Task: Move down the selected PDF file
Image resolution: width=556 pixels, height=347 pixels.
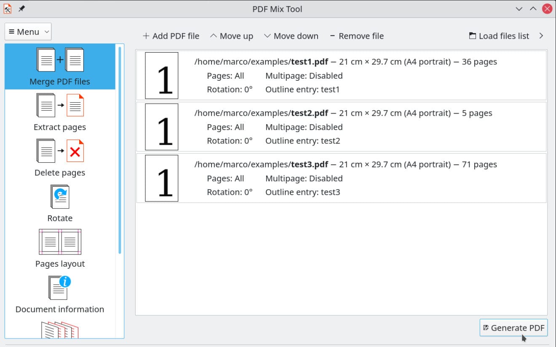Action: pos(291,36)
